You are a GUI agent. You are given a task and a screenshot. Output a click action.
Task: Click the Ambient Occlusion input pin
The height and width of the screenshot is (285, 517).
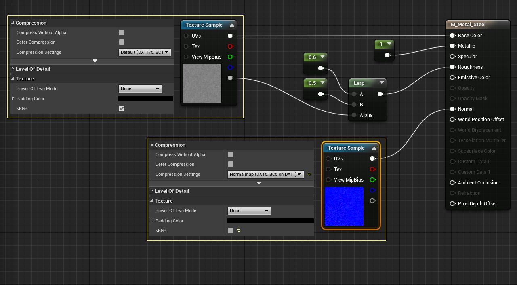(453, 183)
